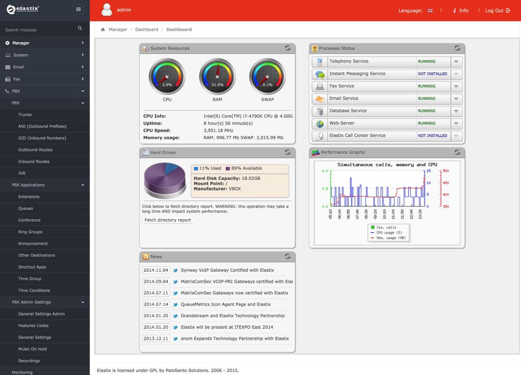Expand the Fax sidebar menu
521x375 pixels.
point(45,79)
